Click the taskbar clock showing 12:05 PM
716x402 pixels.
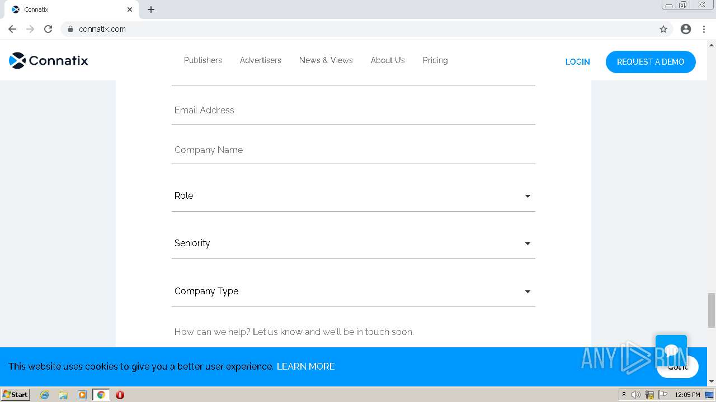point(687,395)
